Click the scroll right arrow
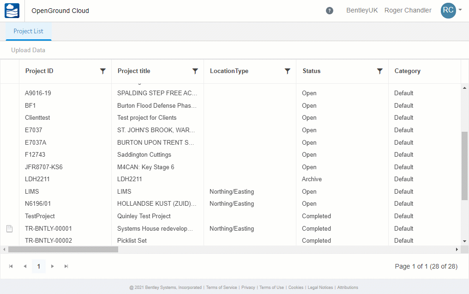The image size is (469, 294). tap(457, 249)
